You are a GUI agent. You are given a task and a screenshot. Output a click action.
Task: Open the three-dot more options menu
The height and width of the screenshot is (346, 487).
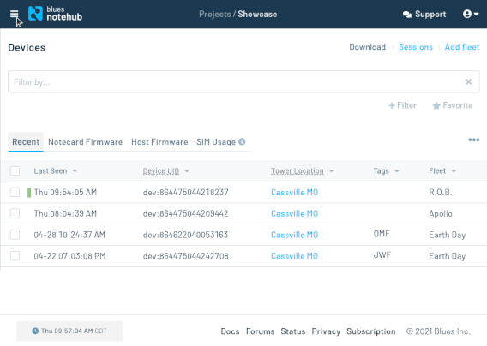473,140
